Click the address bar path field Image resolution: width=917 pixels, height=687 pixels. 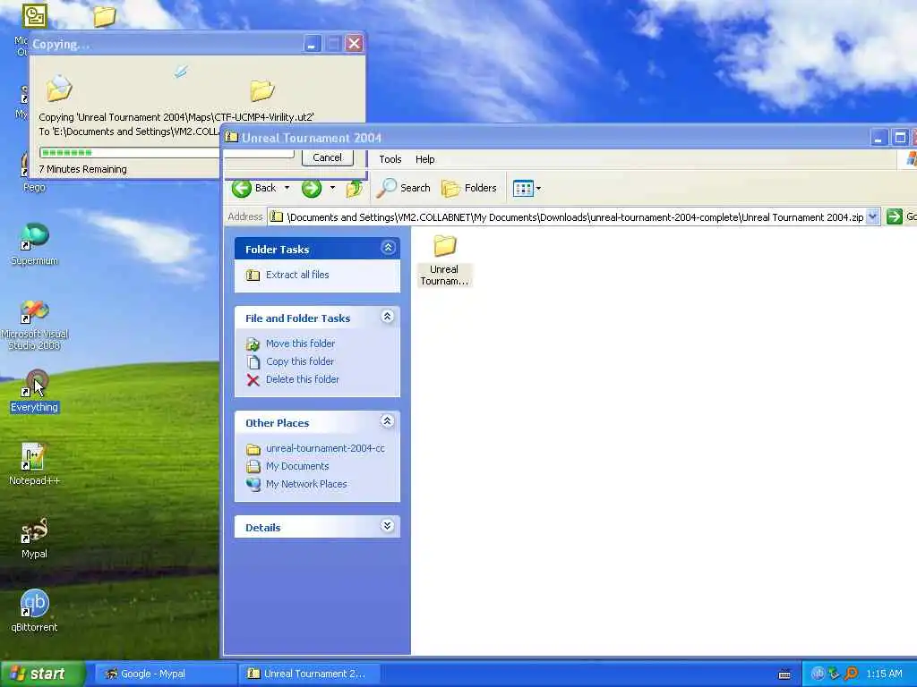(x=567, y=216)
